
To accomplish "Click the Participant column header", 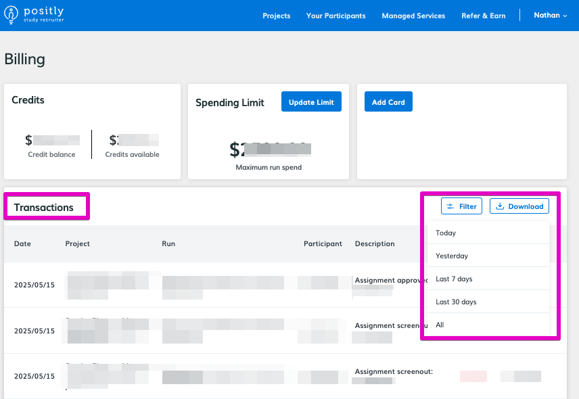I will tap(323, 243).
